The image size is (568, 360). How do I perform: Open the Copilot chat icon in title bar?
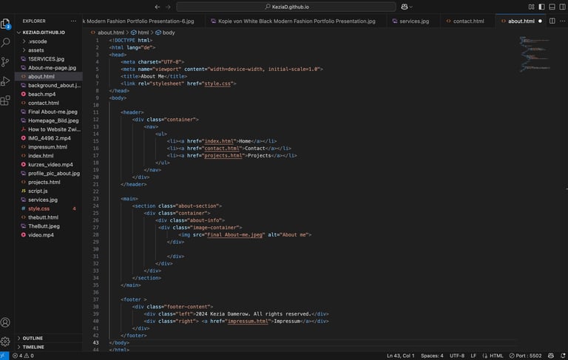[x=405, y=7]
